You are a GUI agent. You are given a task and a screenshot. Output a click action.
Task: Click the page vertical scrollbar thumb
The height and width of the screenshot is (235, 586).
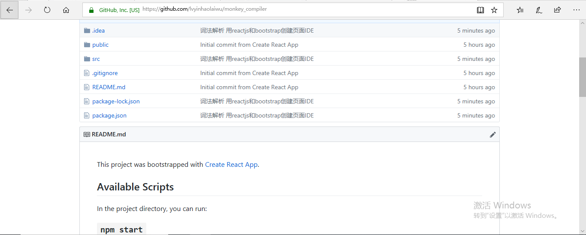point(582,77)
